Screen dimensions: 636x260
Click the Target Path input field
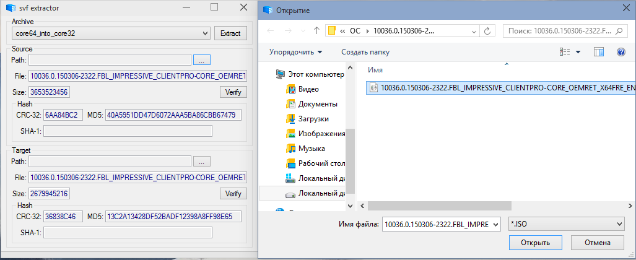tap(110, 162)
